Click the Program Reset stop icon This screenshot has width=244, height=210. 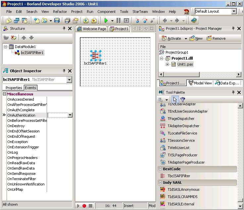tap(126, 21)
